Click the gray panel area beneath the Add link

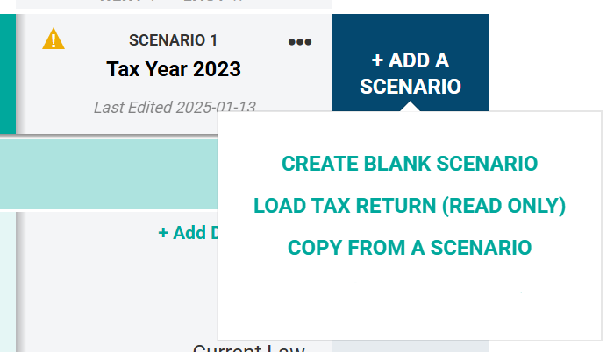114,289
